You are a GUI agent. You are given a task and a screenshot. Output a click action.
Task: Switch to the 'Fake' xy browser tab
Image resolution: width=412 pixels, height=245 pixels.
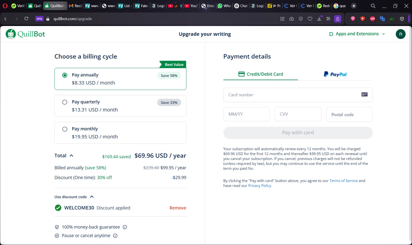[141, 6]
